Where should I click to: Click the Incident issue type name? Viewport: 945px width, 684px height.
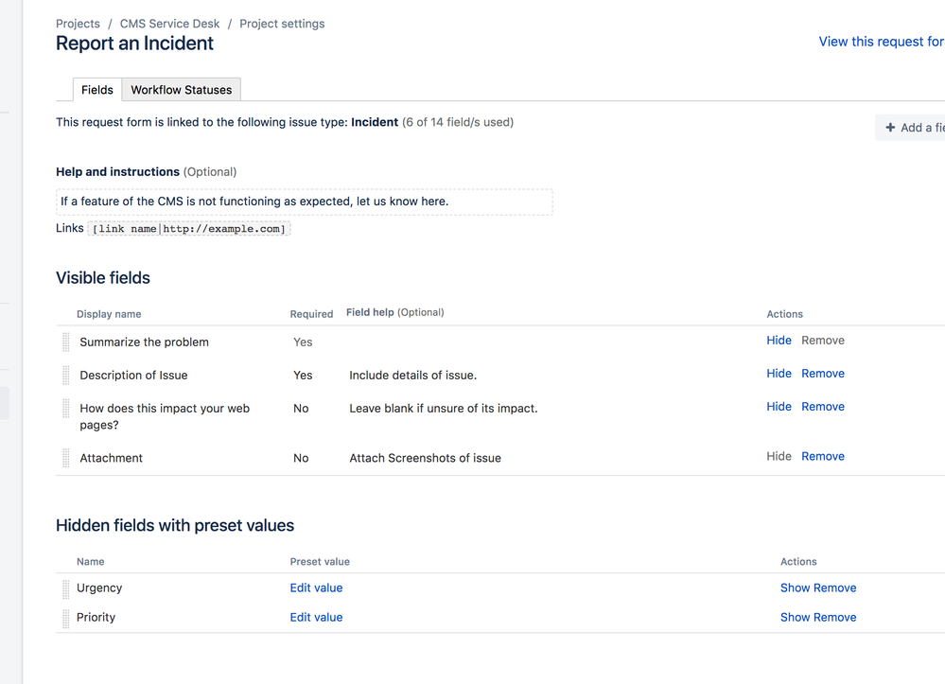375,122
